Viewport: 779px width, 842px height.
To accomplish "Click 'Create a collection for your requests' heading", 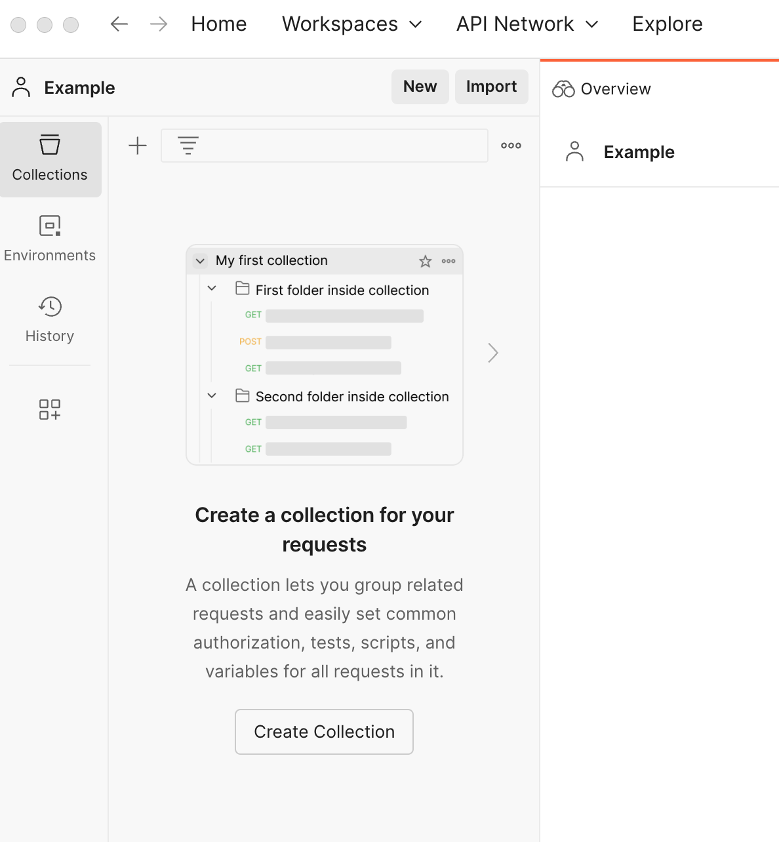I will point(325,530).
